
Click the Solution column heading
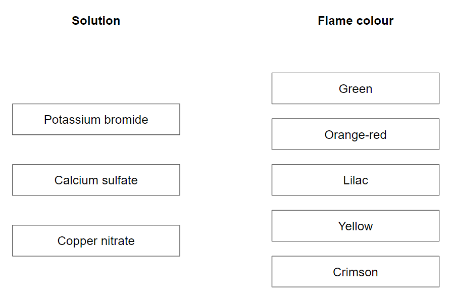tap(96, 21)
